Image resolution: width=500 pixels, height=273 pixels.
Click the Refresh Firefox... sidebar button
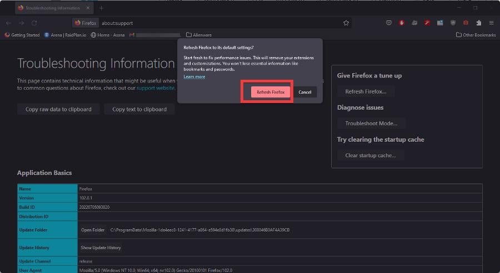click(x=366, y=91)
